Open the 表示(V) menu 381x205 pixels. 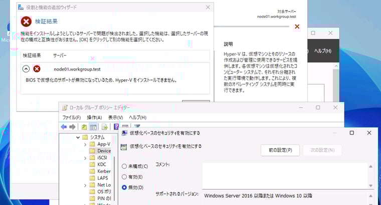pyautogui.click(x=115, y=117)
